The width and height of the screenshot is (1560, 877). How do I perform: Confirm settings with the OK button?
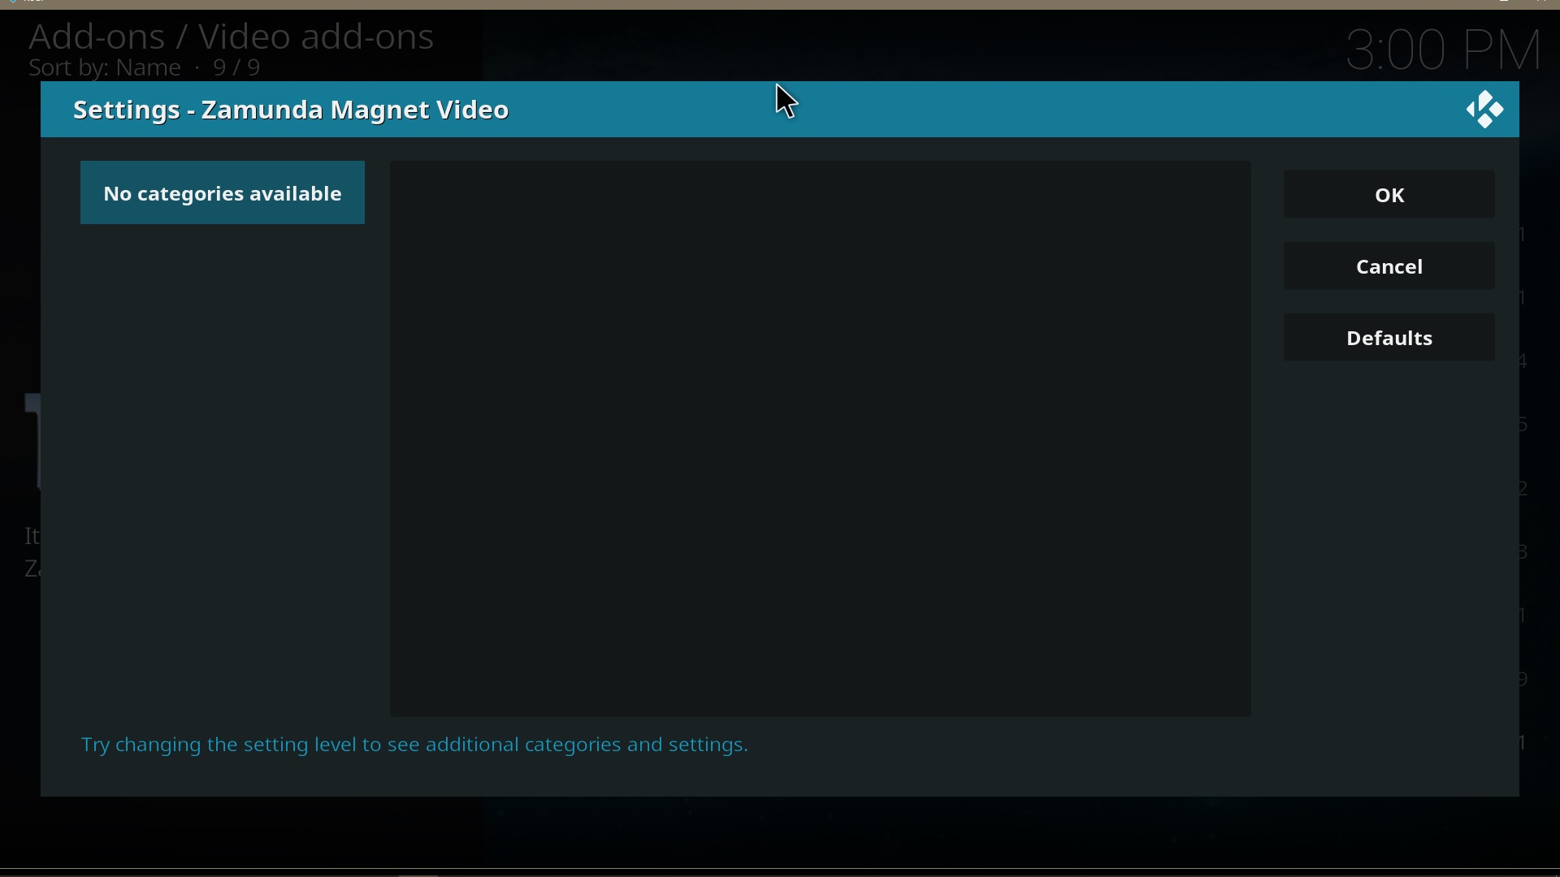1389,195
